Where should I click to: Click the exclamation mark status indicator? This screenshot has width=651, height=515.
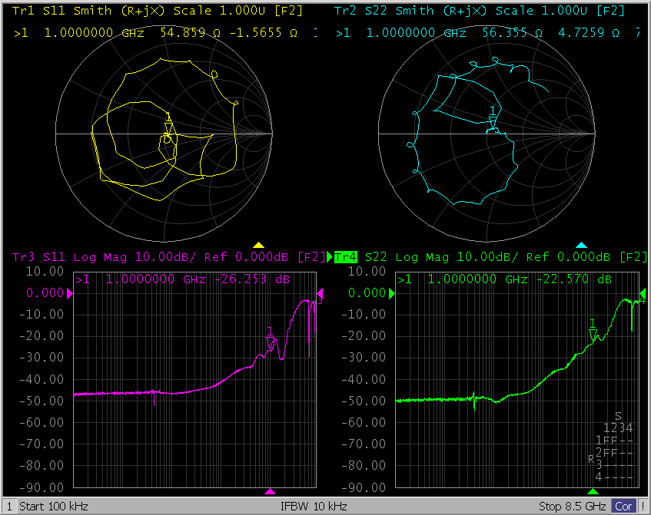coord(643,507)
